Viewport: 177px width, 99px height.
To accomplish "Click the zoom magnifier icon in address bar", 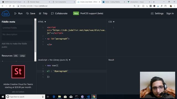I will 135,6.
